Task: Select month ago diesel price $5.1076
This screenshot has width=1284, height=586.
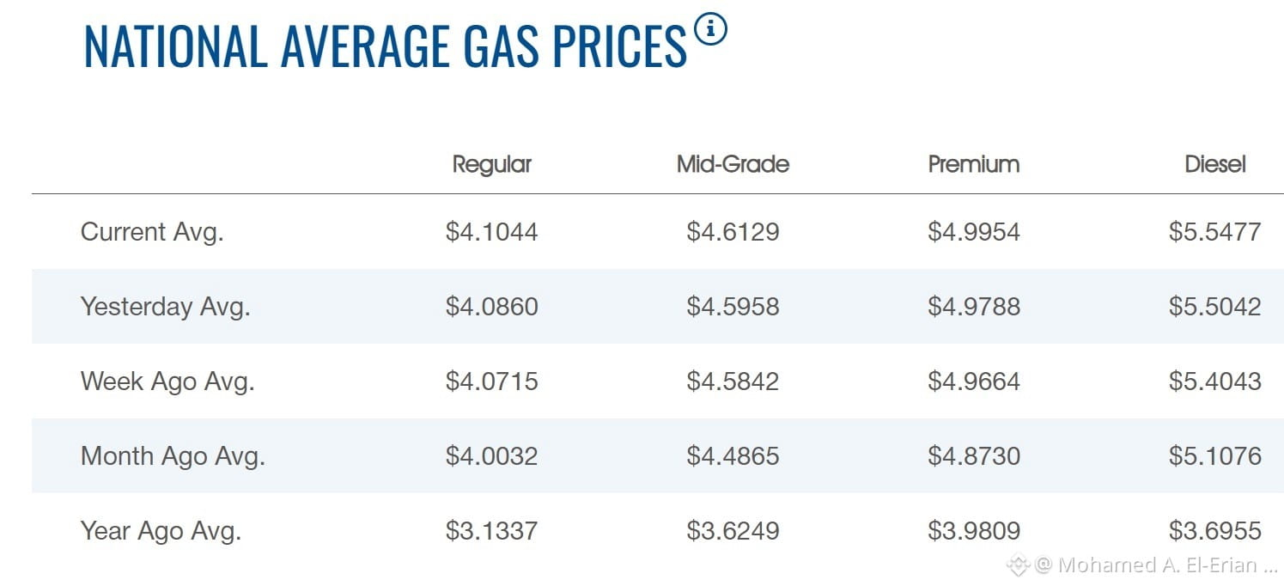Action: [1215, 455]
